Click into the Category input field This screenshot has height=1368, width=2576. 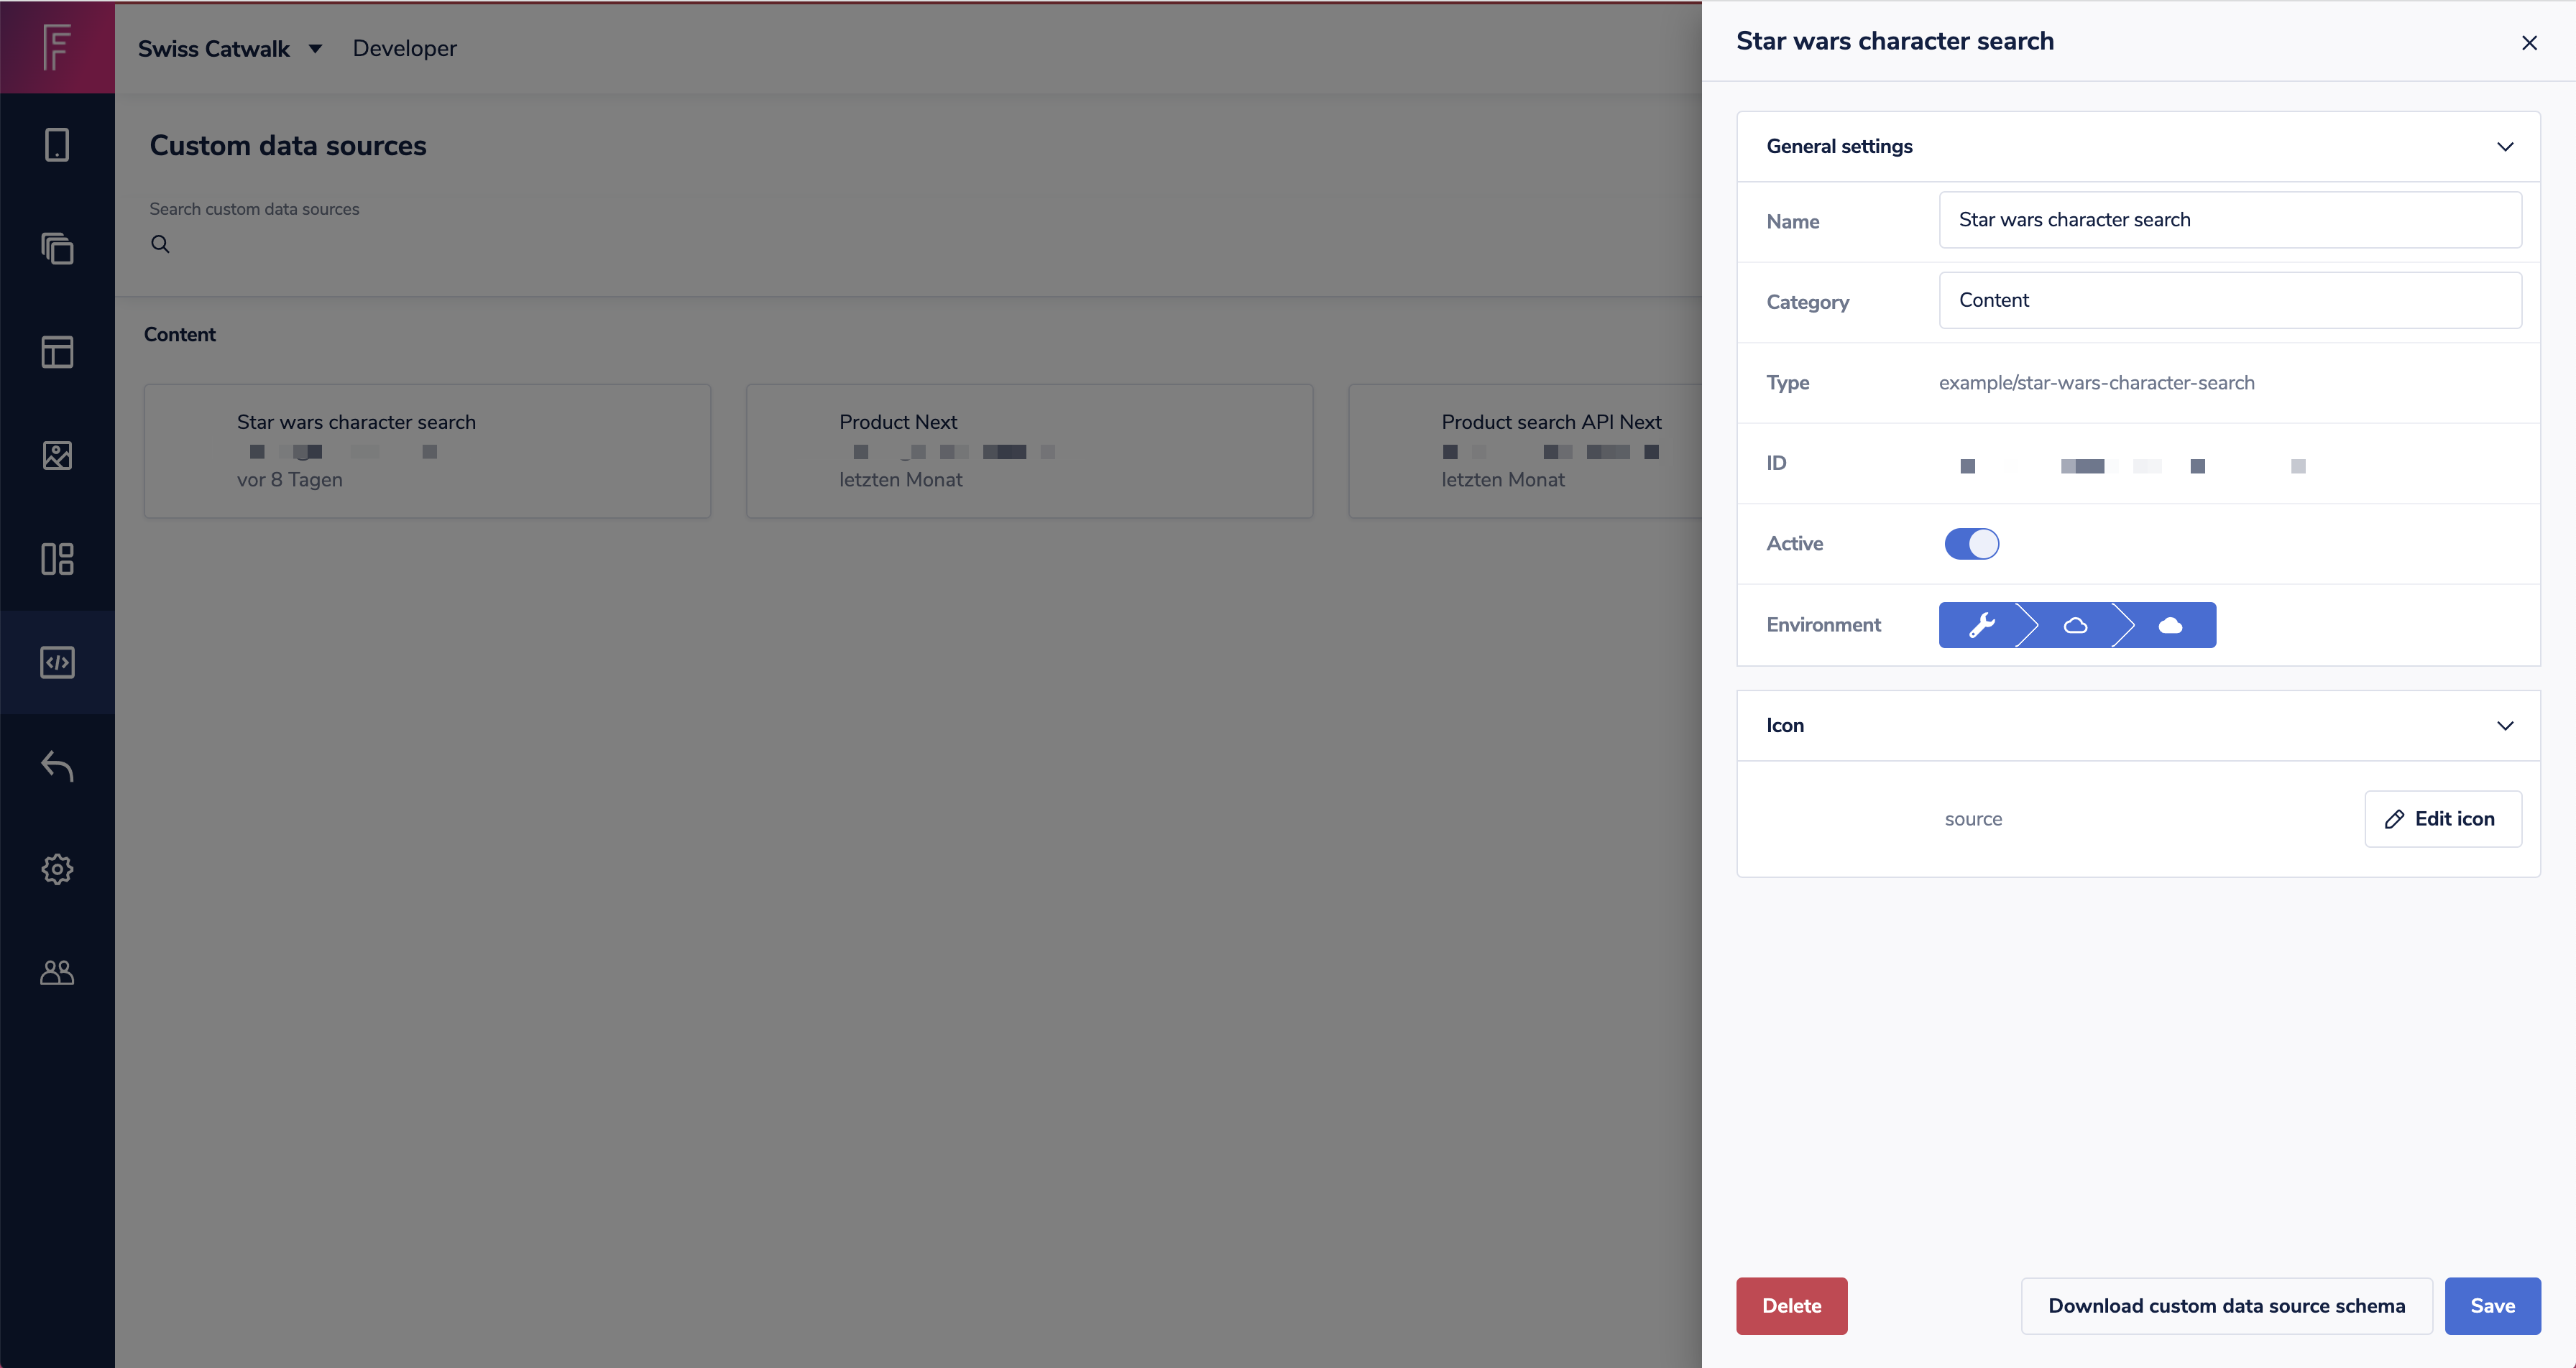click(x=2229, y=300)
